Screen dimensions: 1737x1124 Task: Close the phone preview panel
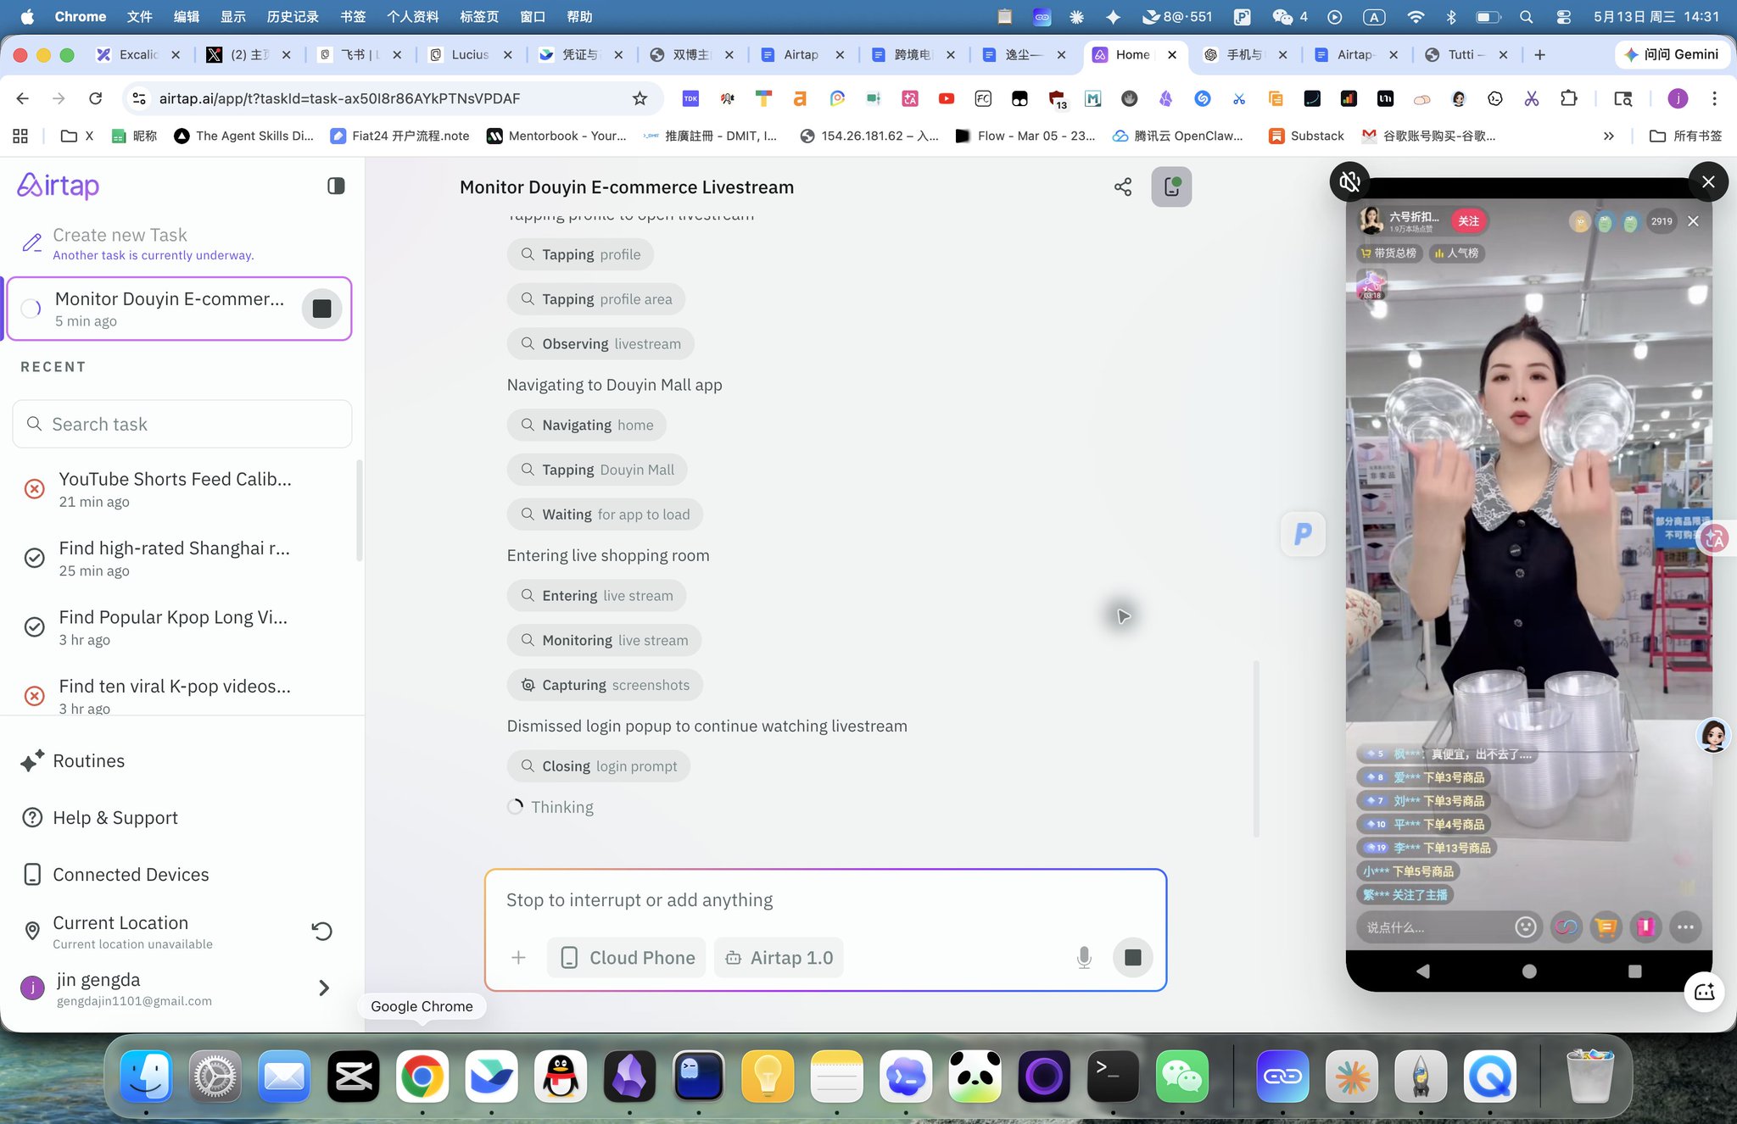pyautogui.click(x=1708, y=181)
